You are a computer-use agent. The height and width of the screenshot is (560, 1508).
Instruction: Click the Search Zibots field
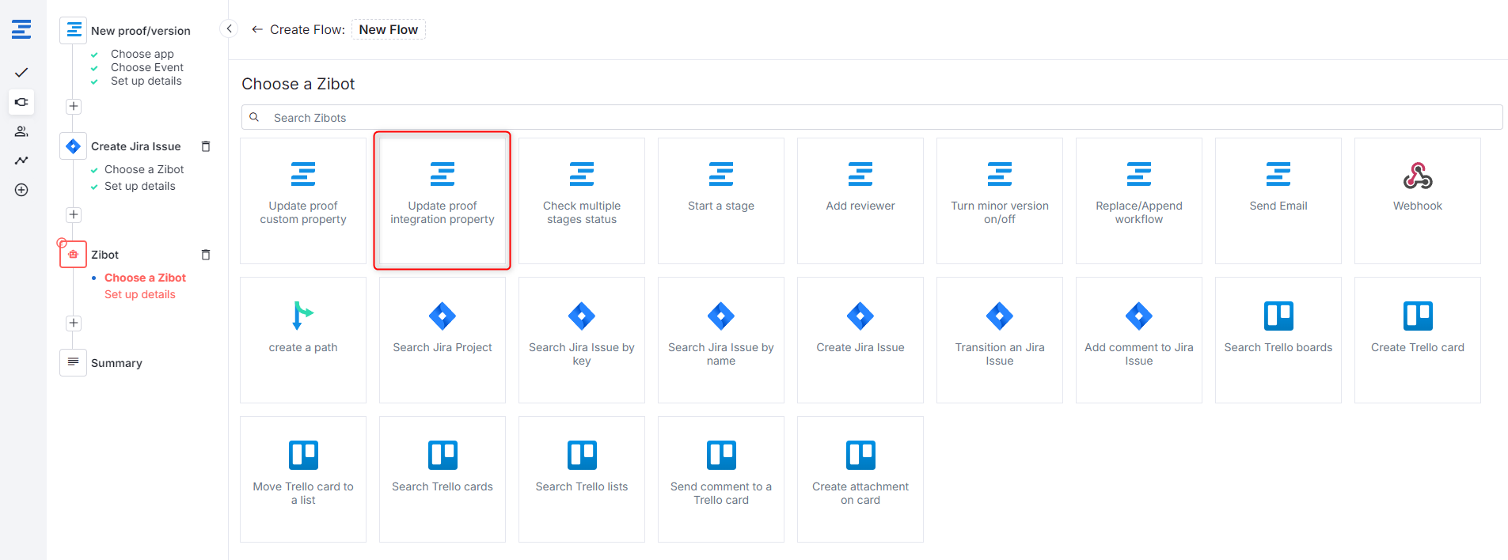tap(871, 118)
